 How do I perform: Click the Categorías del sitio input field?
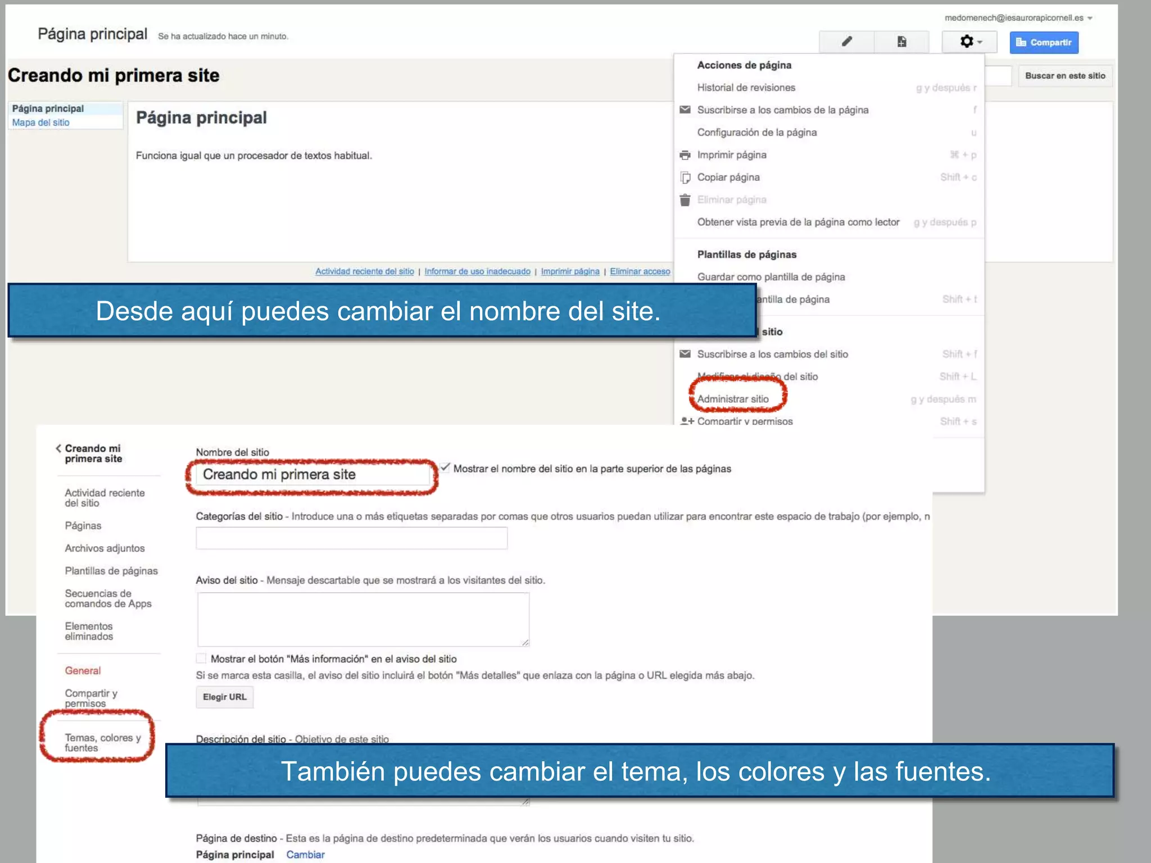coord(352,538)
